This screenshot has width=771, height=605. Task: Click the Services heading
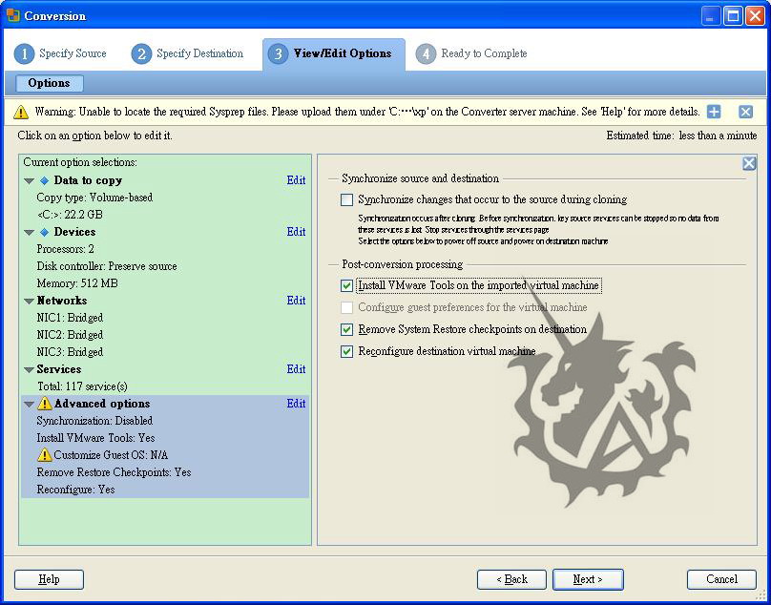coord(59,369)
